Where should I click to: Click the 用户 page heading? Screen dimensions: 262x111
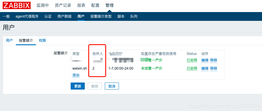9,28
